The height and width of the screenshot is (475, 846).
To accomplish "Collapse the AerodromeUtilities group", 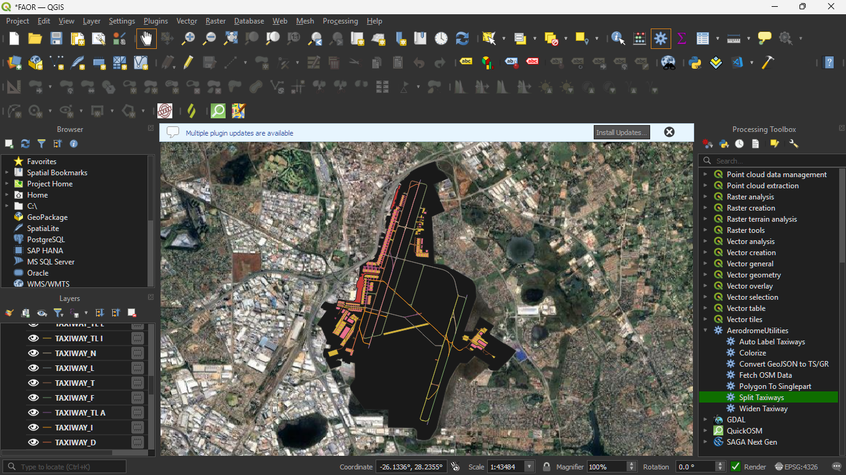I will [x=705, y=331].
